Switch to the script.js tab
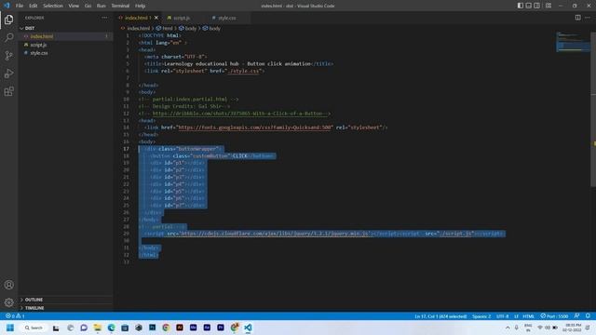This screenshot has height=335, width=596. tap(182, 18)
